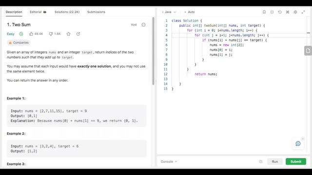
Task: Click the format code braces icon
Action: [x=272, y=12]
